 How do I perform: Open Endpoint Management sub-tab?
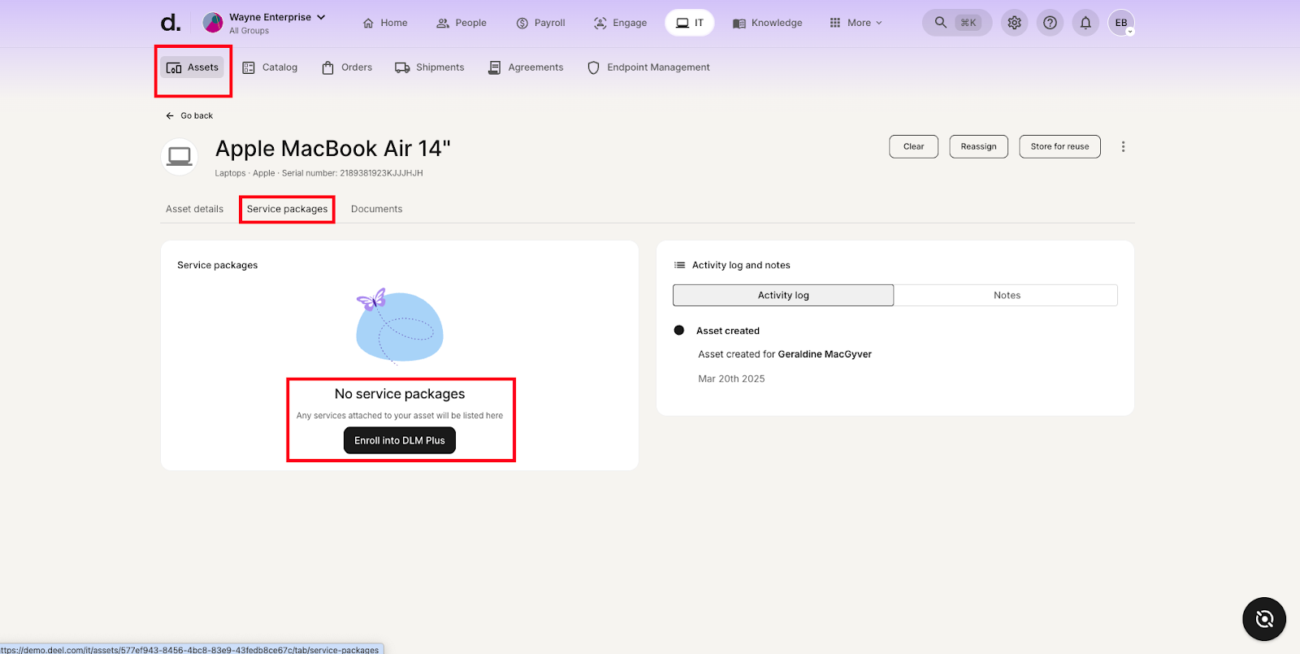[x=648, y=67]
